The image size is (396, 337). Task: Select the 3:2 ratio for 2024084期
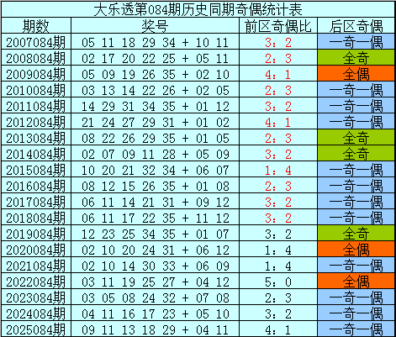click(278, 313)
